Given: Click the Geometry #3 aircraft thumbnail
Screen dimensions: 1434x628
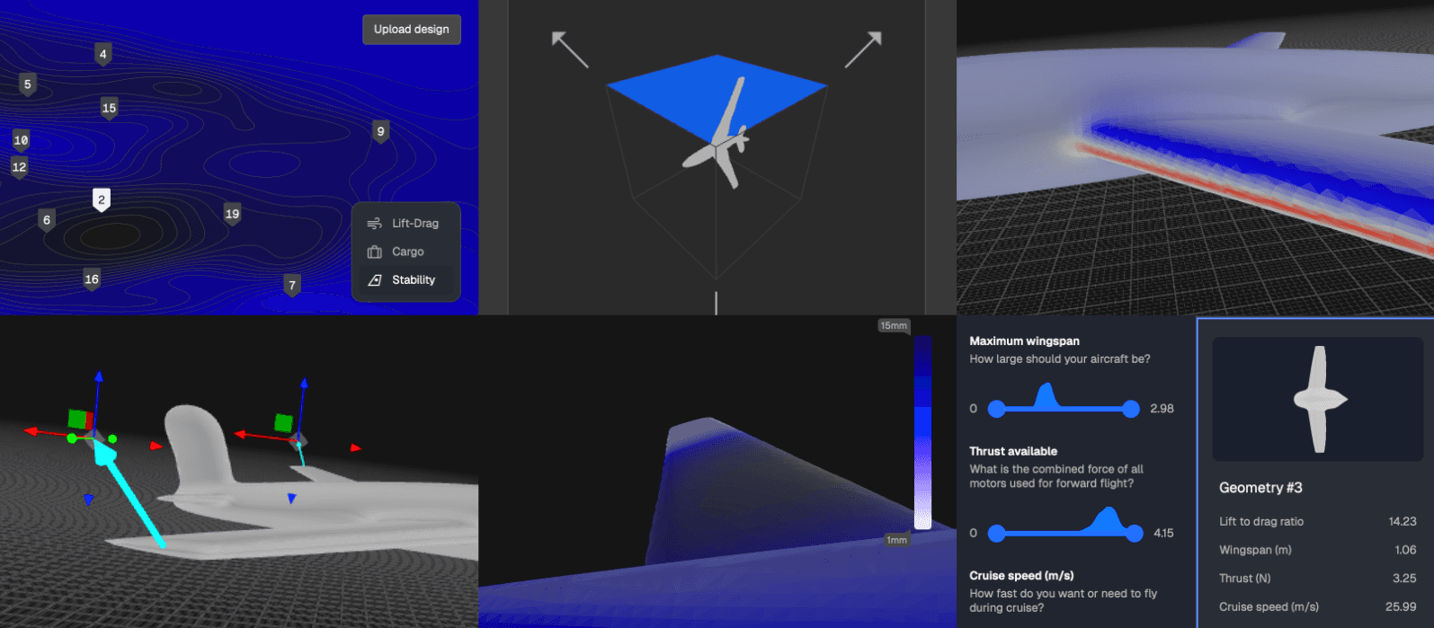Looking at the screenshot, I should pos(1318,399).
